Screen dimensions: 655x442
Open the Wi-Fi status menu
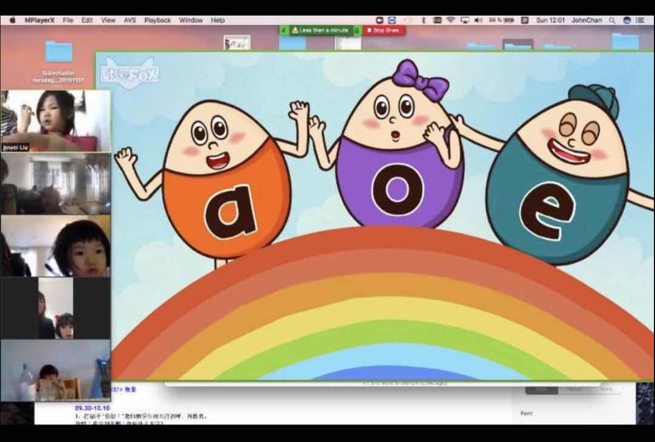coord(450,20)
